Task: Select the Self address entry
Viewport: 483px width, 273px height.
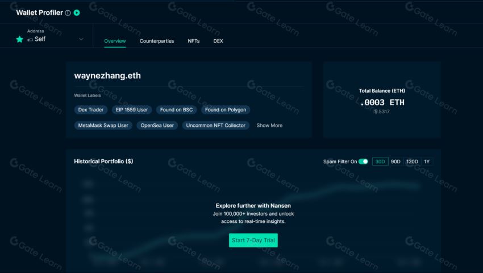Action: (40, 39)
